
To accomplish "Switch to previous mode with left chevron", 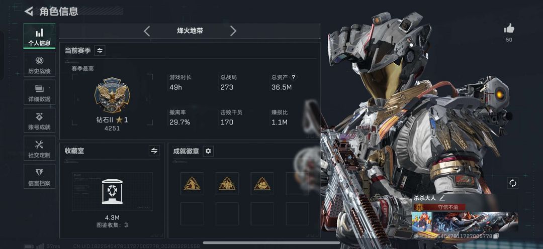I will [146, 31].
